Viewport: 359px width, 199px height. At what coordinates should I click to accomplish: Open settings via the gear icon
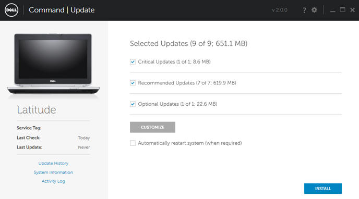[x=314, y=10]
